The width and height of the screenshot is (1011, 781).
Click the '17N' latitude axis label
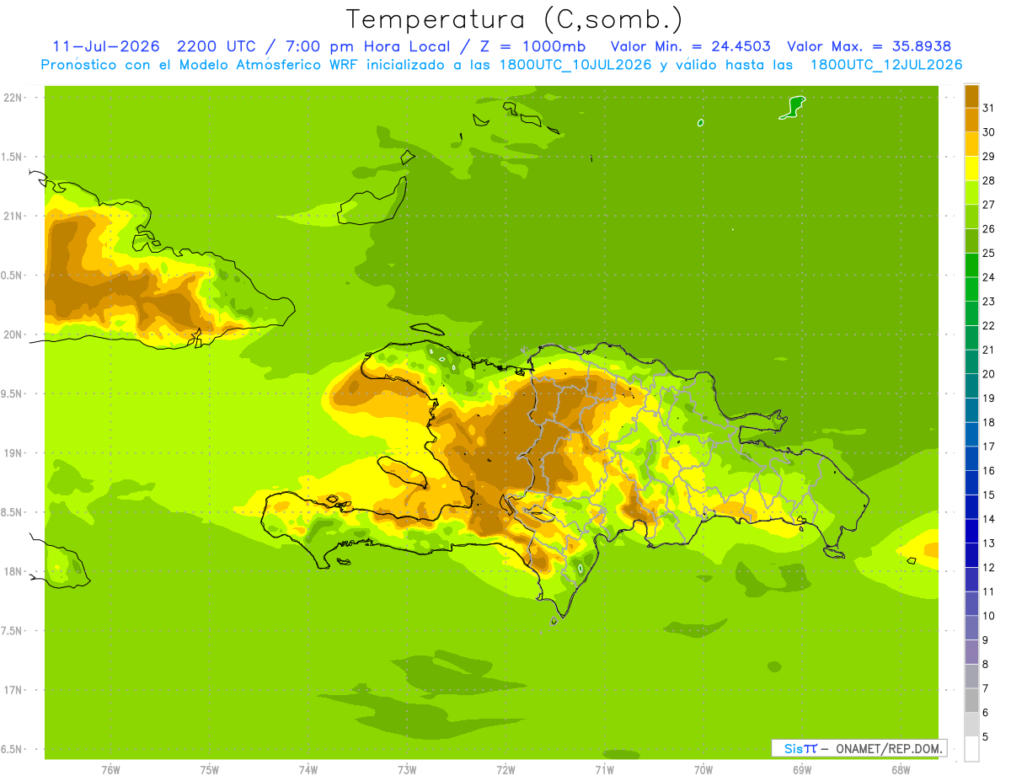[13, 690]
